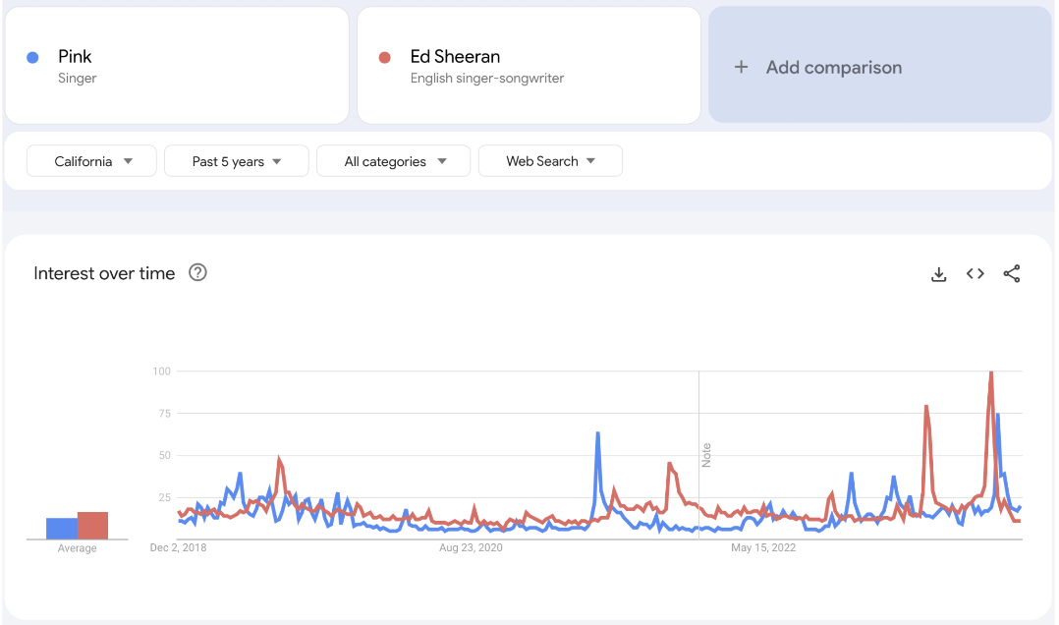Screen dimensions: 1059x625
Task: Click the red dot beside Ed Sheeran
Action: click(x=385, y=57)
